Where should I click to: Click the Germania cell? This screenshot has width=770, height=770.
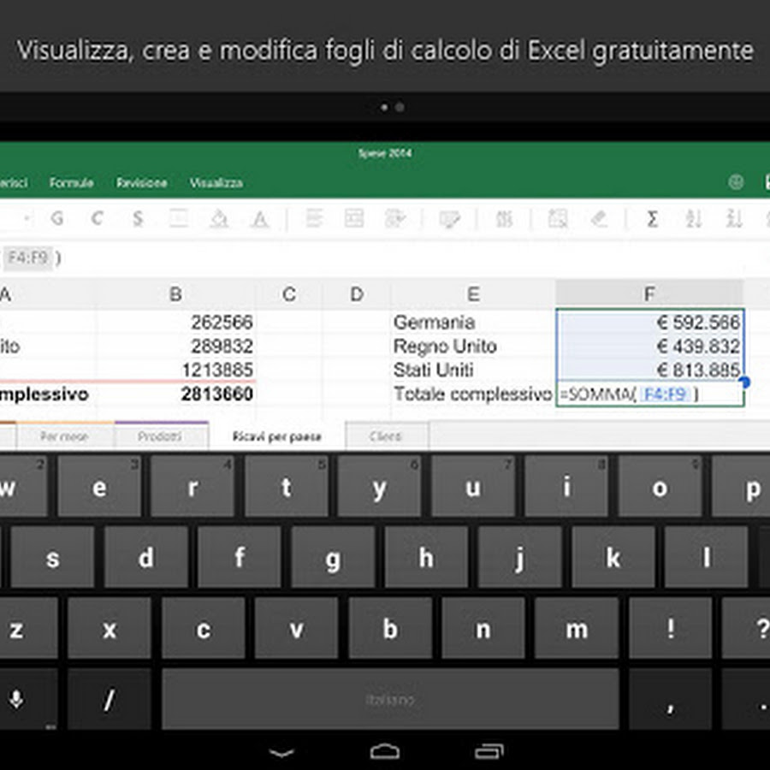pos(473,323)
